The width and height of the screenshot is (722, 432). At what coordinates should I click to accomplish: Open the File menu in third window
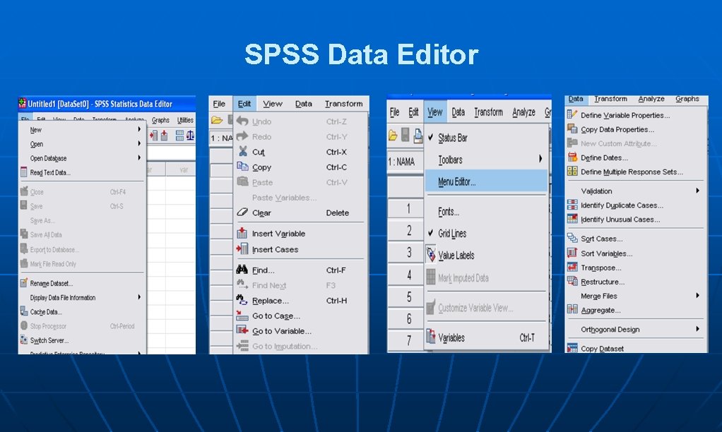(395, 112)
